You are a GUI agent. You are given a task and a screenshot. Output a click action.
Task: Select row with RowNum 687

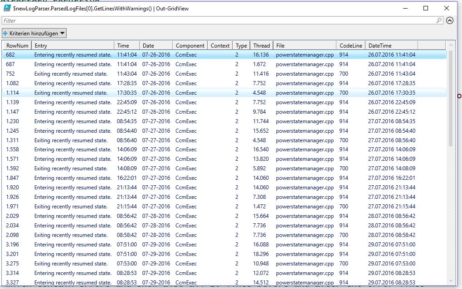pyautogui.click(x=224, y=64)
